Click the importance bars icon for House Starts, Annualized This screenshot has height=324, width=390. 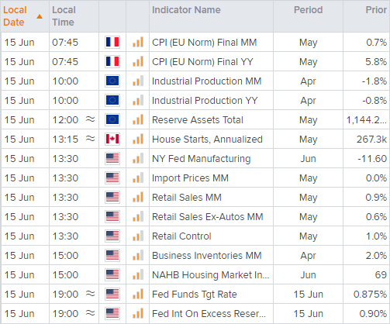click(x=138, y=139)
